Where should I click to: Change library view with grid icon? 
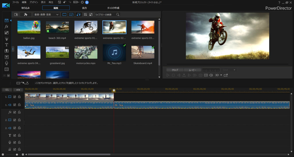(85, 14)
